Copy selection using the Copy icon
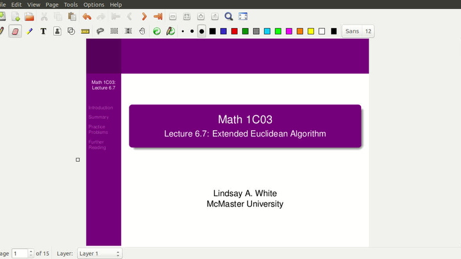The width and height of the screenshot is (461, 259). (58, 17)
